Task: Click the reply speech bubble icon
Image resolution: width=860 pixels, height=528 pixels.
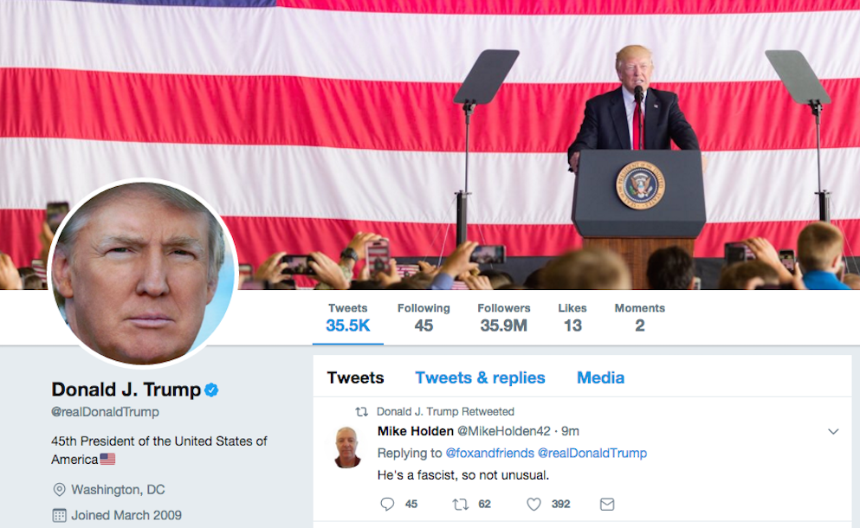Action: point(387,504)
